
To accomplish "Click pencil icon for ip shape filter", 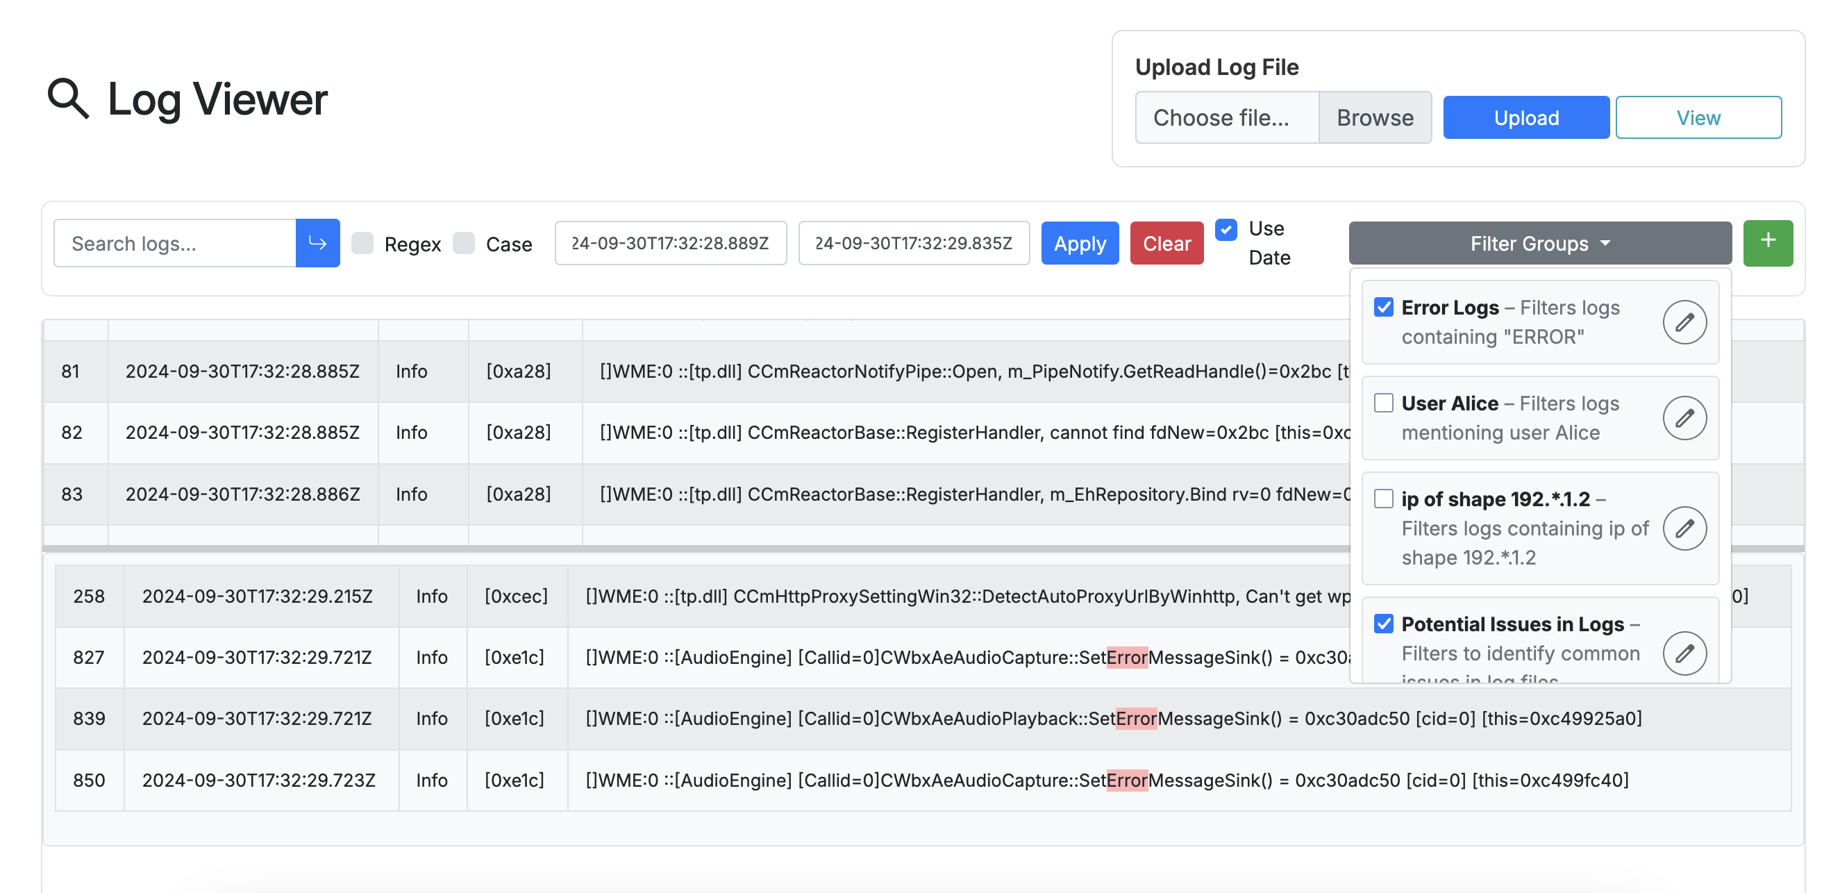I will (1684, 528).
